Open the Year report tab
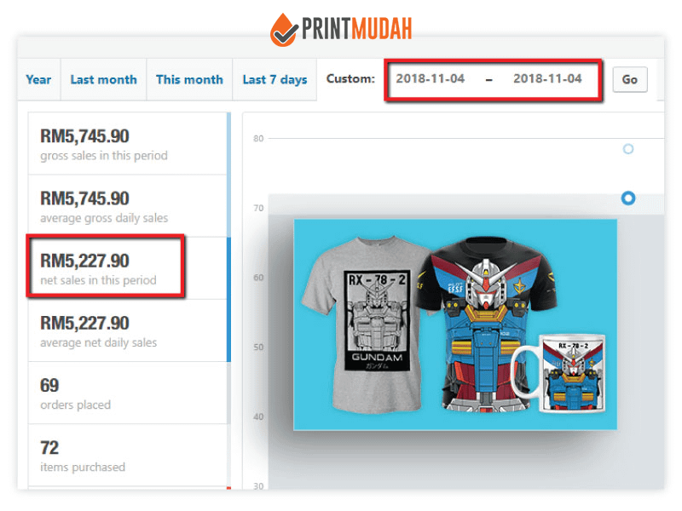682x511 pixels. click(38, 79)
